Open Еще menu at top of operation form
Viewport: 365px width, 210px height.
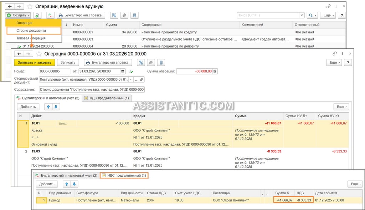tap(334, 63)
